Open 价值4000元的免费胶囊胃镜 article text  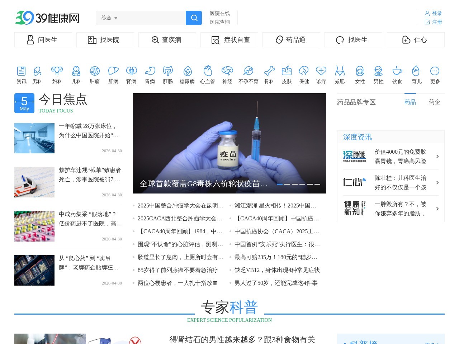click(401, 157)
